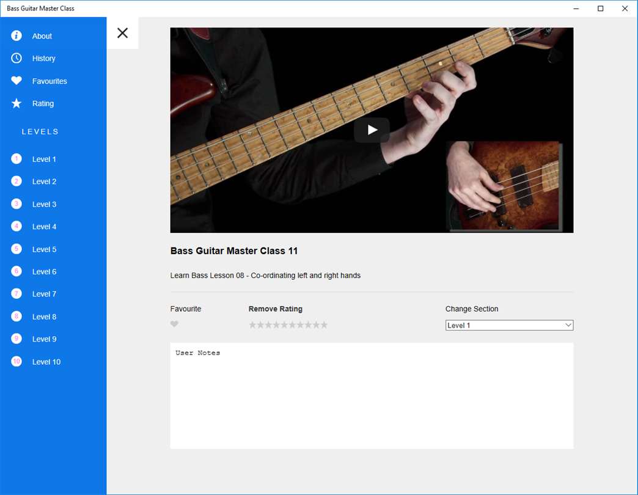This screenshot has width=638, height=495.
Task: Close the lesson panel with the X
Action: (x=122, y=33)
